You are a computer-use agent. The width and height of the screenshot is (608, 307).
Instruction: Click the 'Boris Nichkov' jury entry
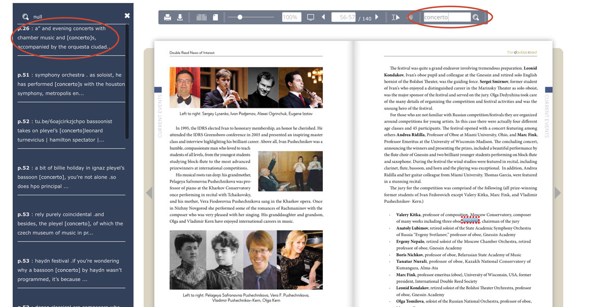click(x=459, y=255)
